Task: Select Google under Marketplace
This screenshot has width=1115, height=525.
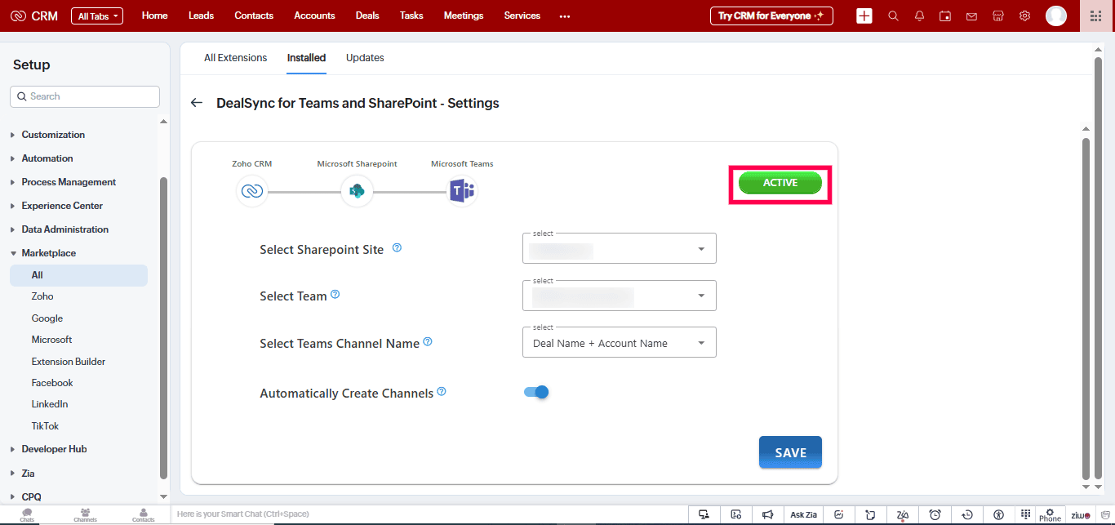Action: point(47,318)
